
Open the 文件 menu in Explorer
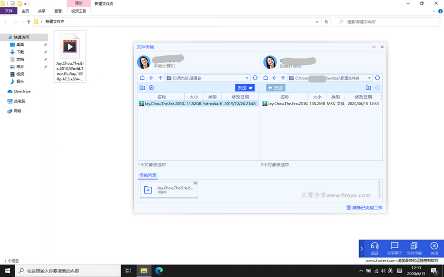[9, 11]
